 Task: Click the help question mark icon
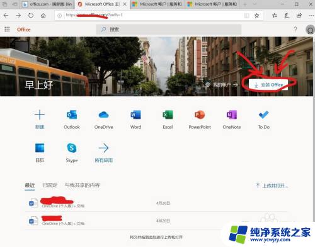click(295, 29)
